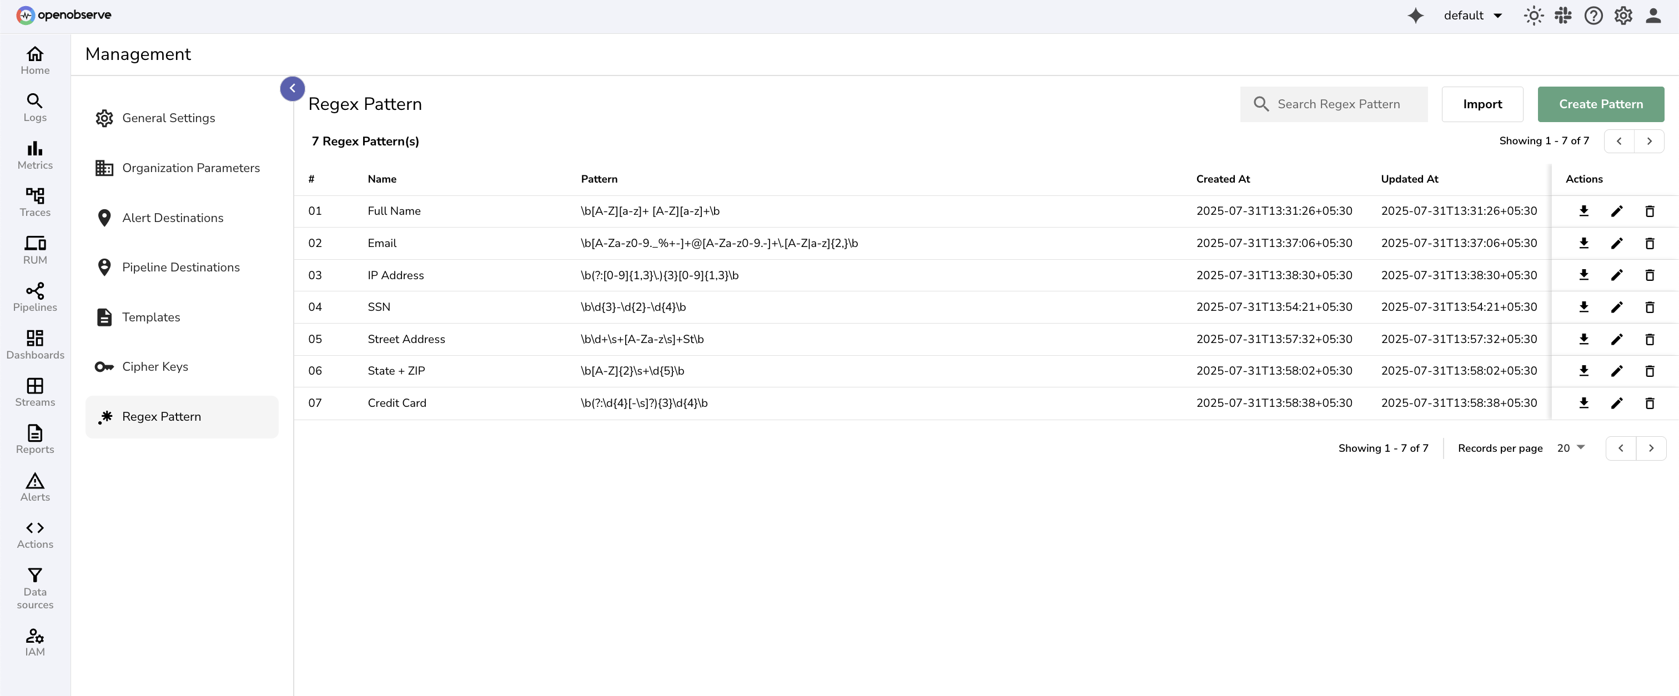1679x696 pixels.
Task: Open IAM in sidebar
Action: [35, 643]
